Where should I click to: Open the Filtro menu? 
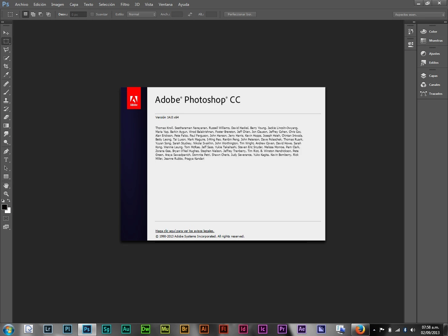(125, 4)
